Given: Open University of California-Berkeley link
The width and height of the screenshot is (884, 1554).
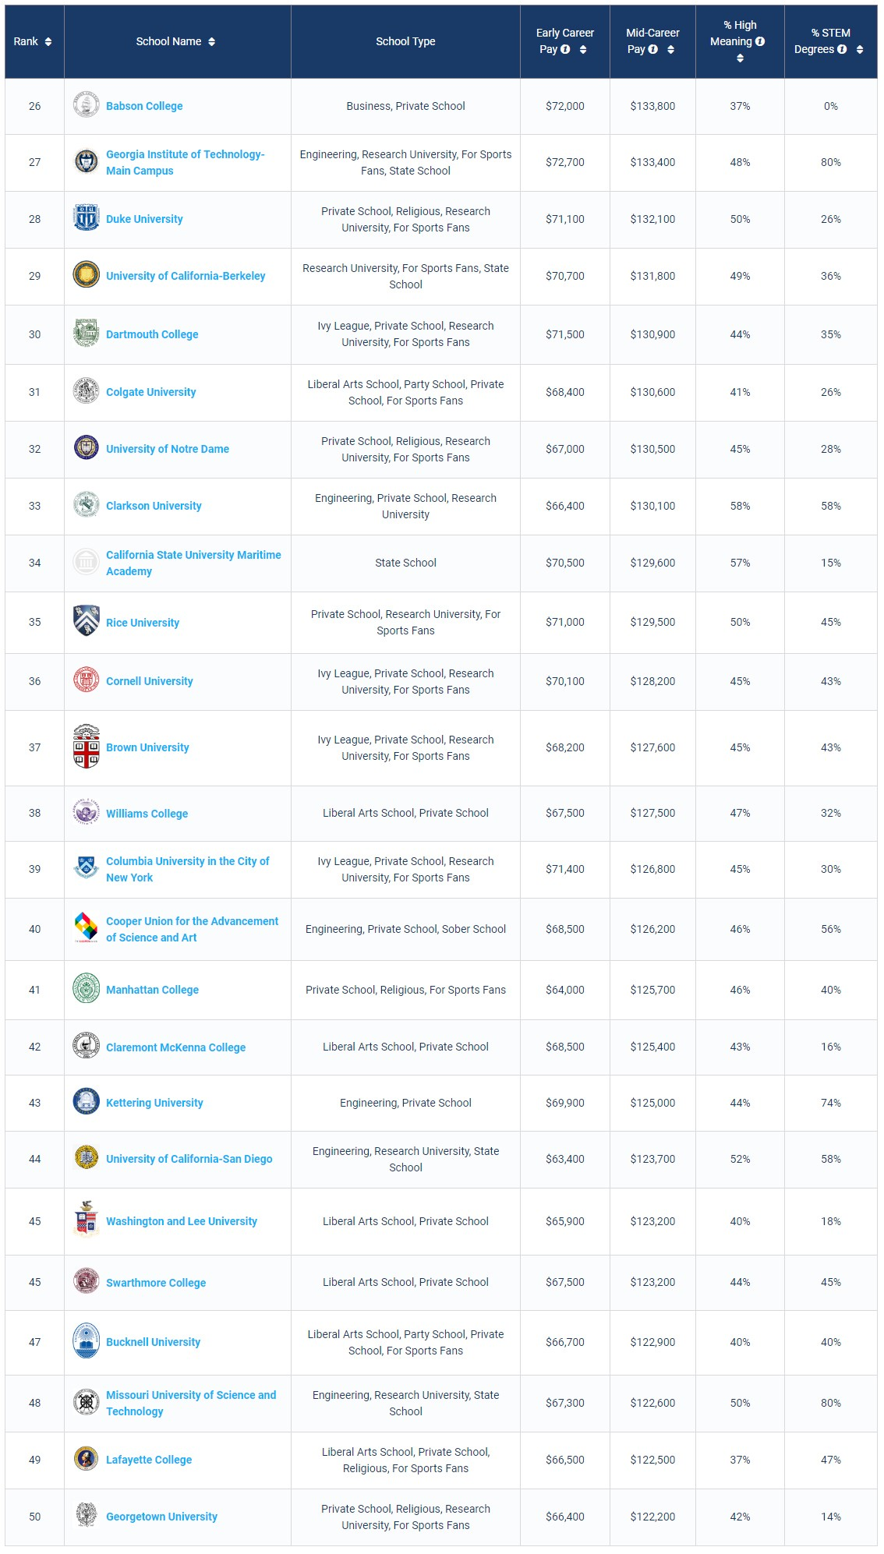Looking at the screenshot, I should pos(186,276).
